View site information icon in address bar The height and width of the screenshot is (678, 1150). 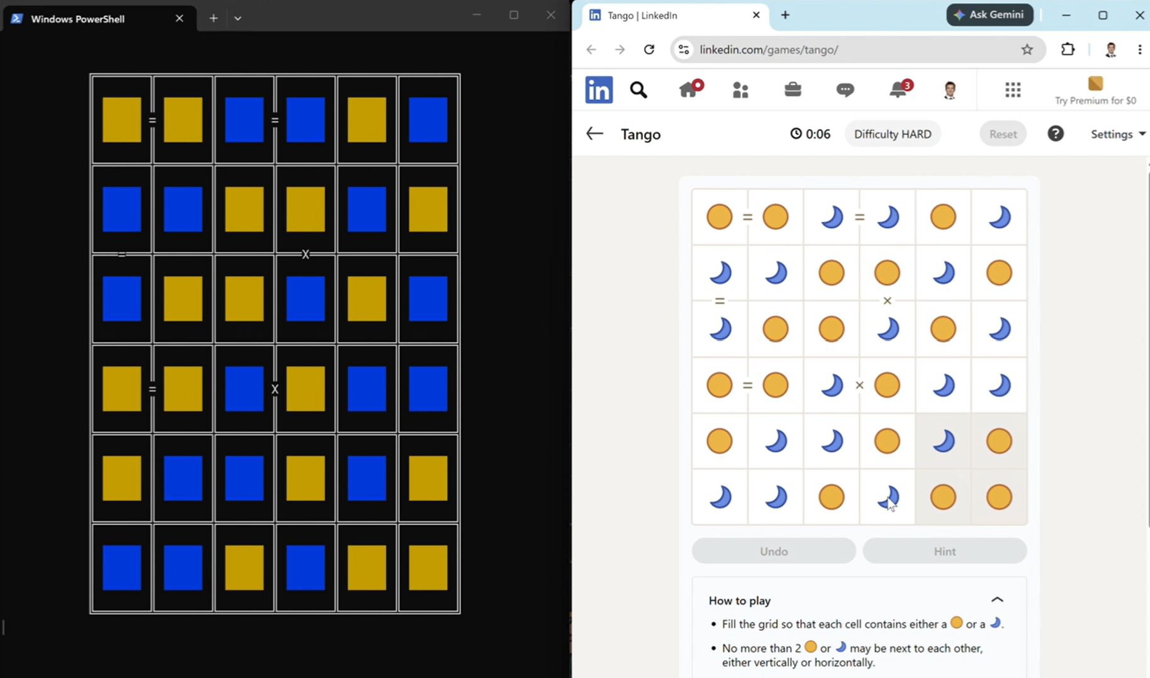point(684,49)
